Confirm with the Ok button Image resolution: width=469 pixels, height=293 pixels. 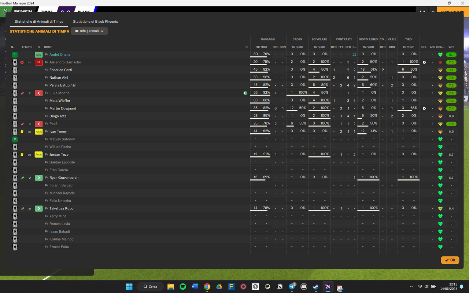click(450, 260)
